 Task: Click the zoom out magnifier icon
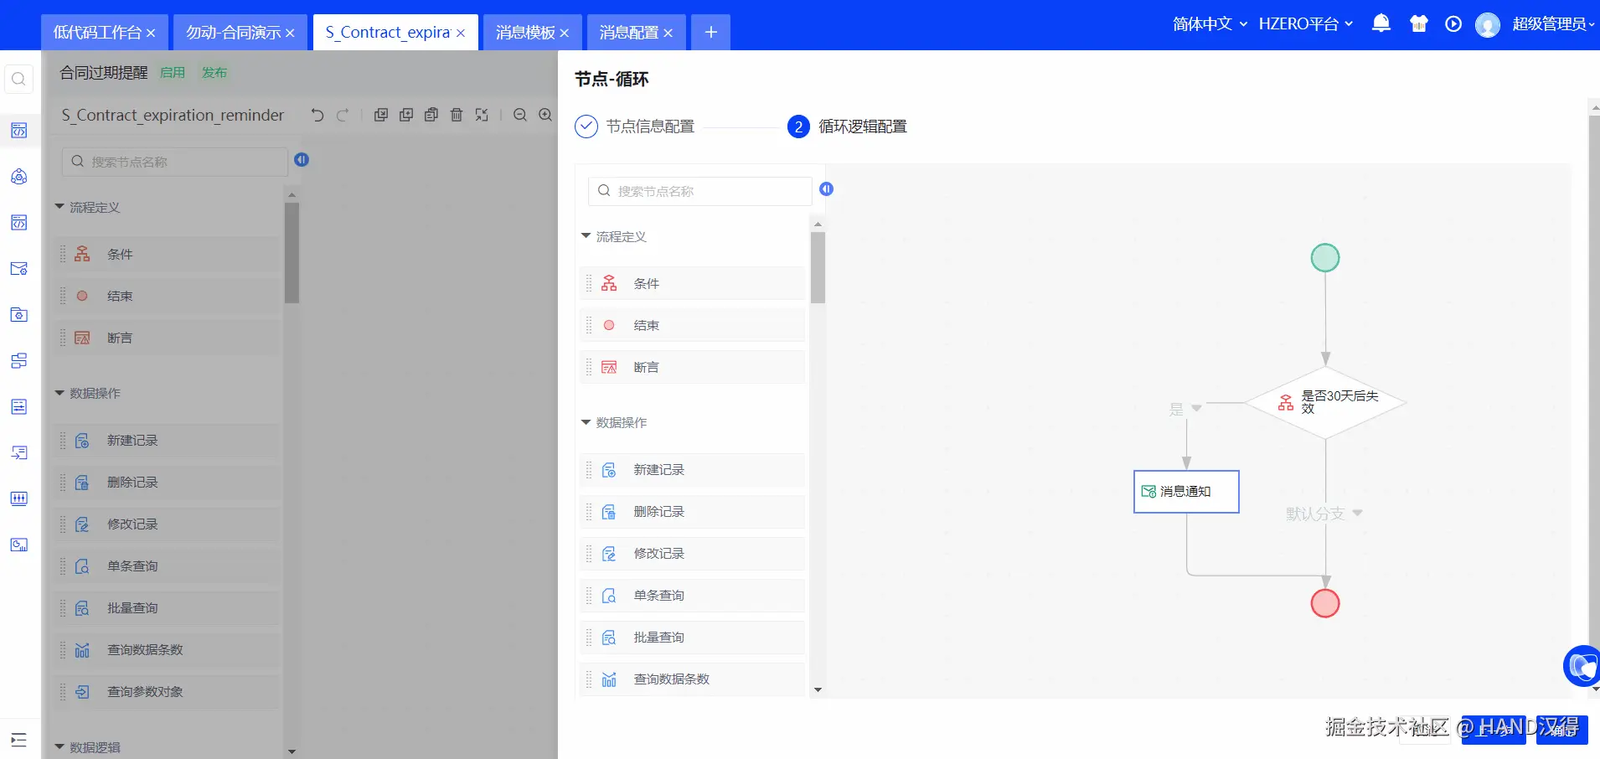[520, 115]
